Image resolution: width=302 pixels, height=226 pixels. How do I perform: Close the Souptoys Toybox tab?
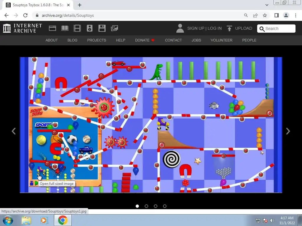point(68,5)
